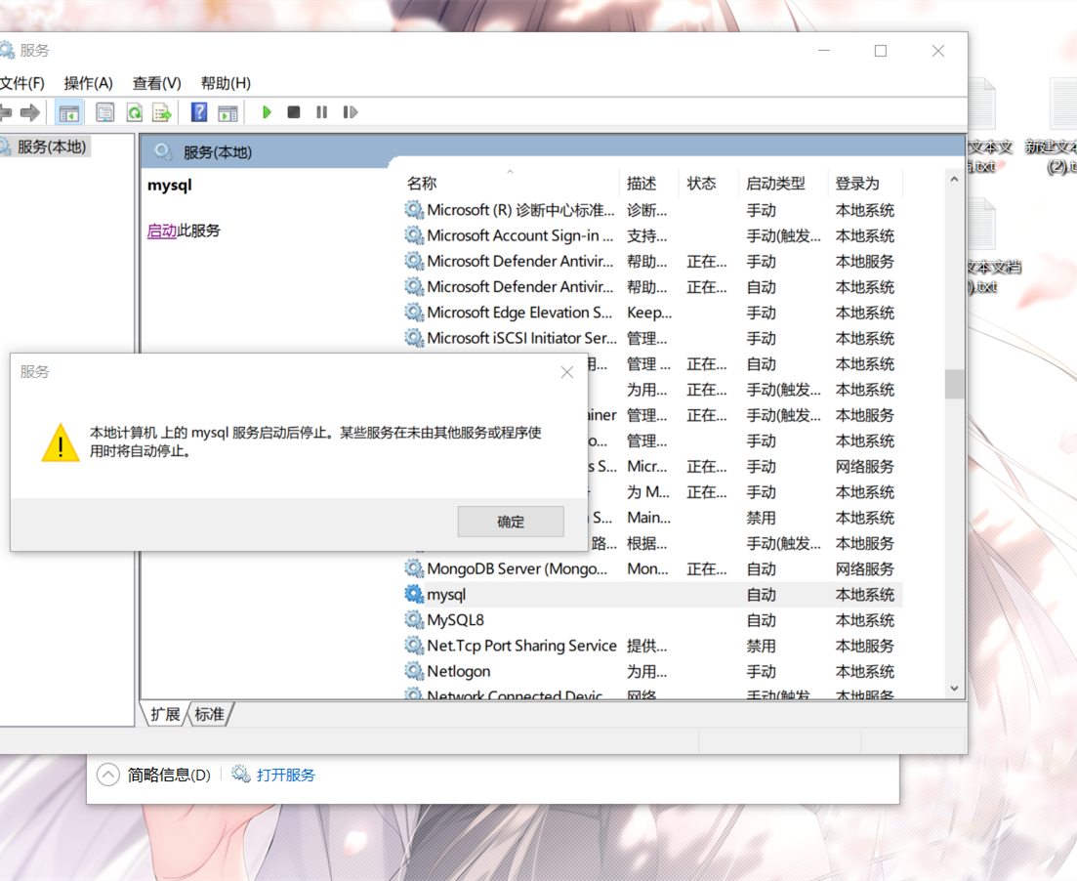This screenshot has width=1077, height=881.
Task: Click the 禁用 startup type of Net.Tcp row
Action: click(761, 646)
